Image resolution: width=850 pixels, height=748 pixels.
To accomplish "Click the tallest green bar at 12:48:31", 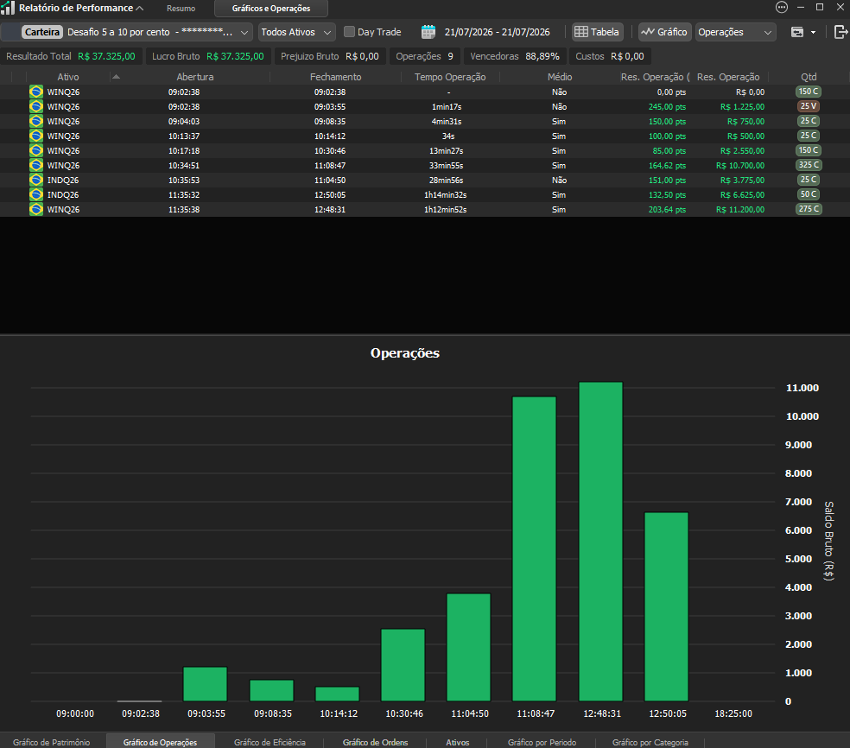I will (600, 542).
